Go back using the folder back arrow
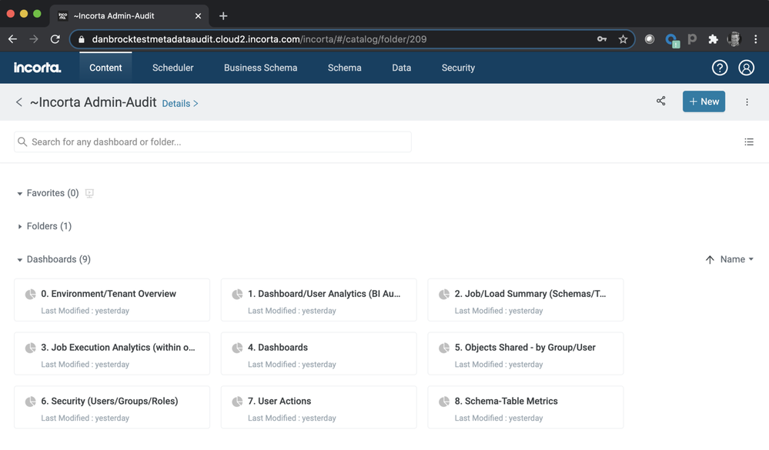Image resolution: width=769 pixels, height=450 pixels. pyautogui.click(x=19, y=102)
